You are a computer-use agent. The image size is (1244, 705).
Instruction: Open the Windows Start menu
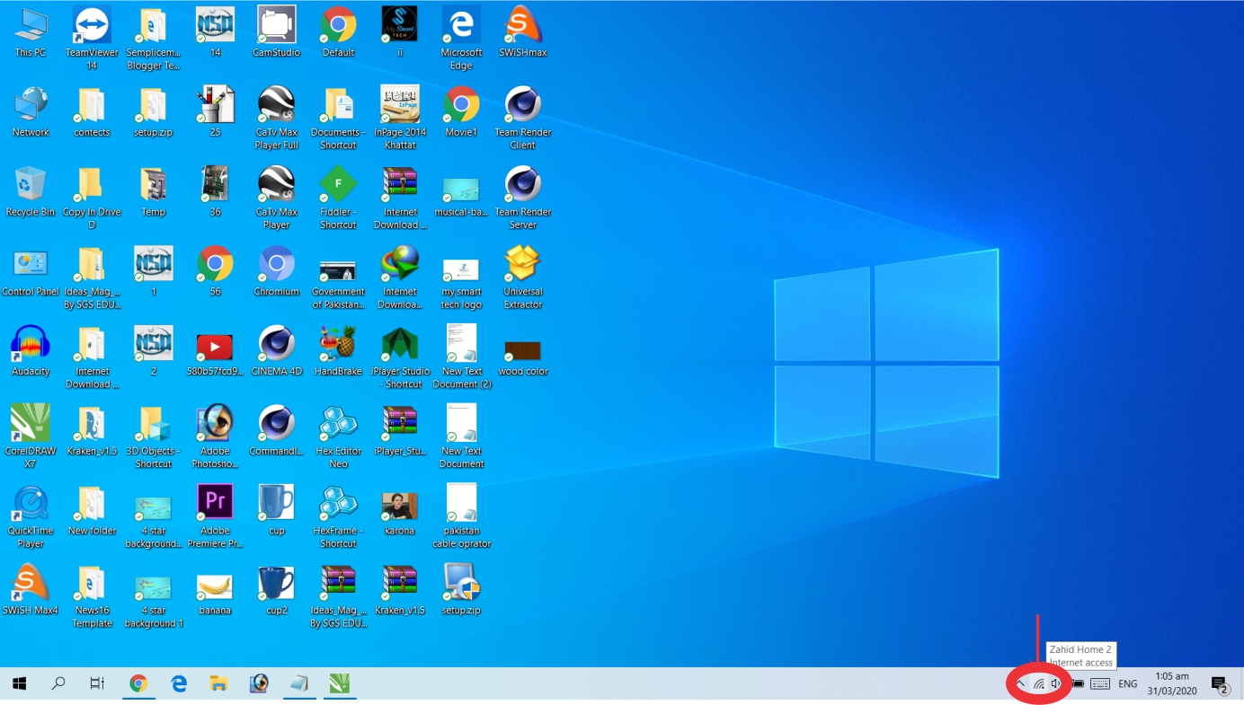(19, 683)
